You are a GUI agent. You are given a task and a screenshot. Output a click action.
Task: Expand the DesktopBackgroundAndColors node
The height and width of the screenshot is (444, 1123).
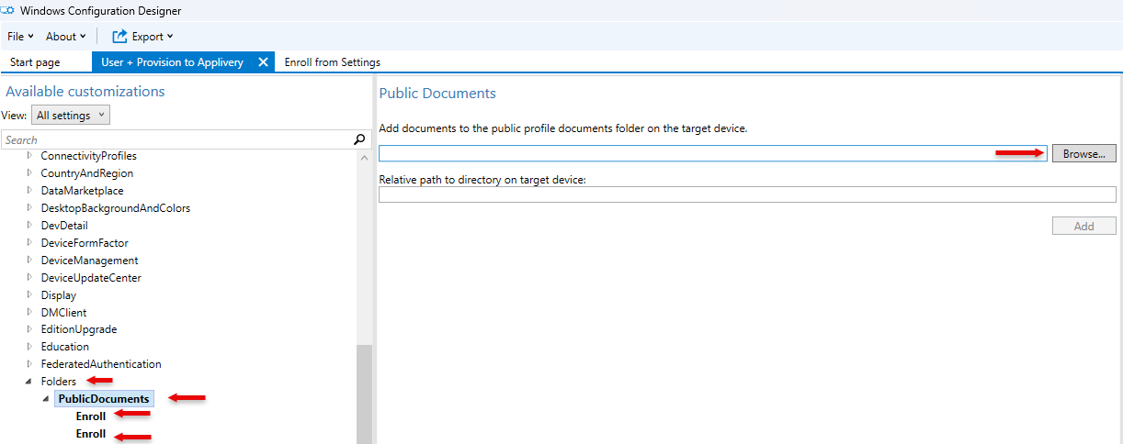(30, 208)
